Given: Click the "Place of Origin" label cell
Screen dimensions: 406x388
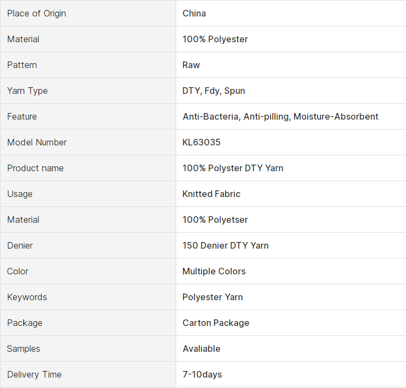Looking at the screenshot, I should 37,13.
